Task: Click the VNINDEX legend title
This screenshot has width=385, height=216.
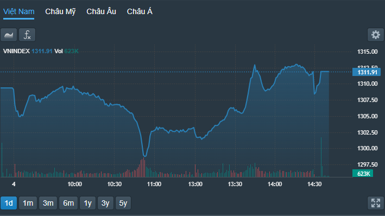Action: (x=16, y=51)
